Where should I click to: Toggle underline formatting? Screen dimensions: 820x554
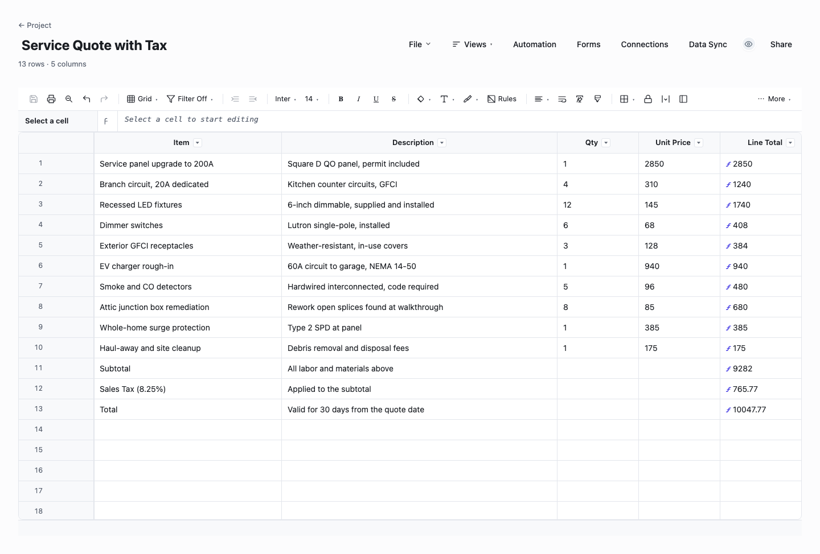coord(376,99)
